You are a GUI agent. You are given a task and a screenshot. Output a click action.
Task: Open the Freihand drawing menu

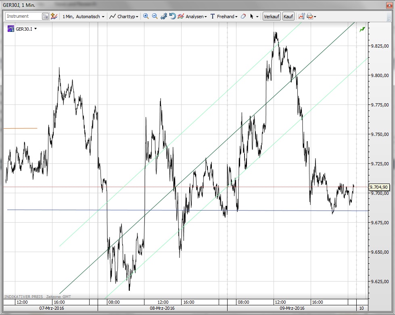click(224, 17)
